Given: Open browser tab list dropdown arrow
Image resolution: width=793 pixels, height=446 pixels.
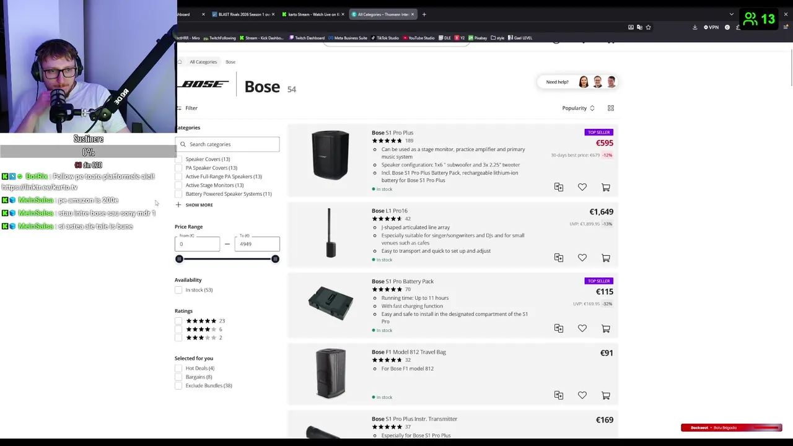Looking at the screenshot, I should click(x=731, y=14).
